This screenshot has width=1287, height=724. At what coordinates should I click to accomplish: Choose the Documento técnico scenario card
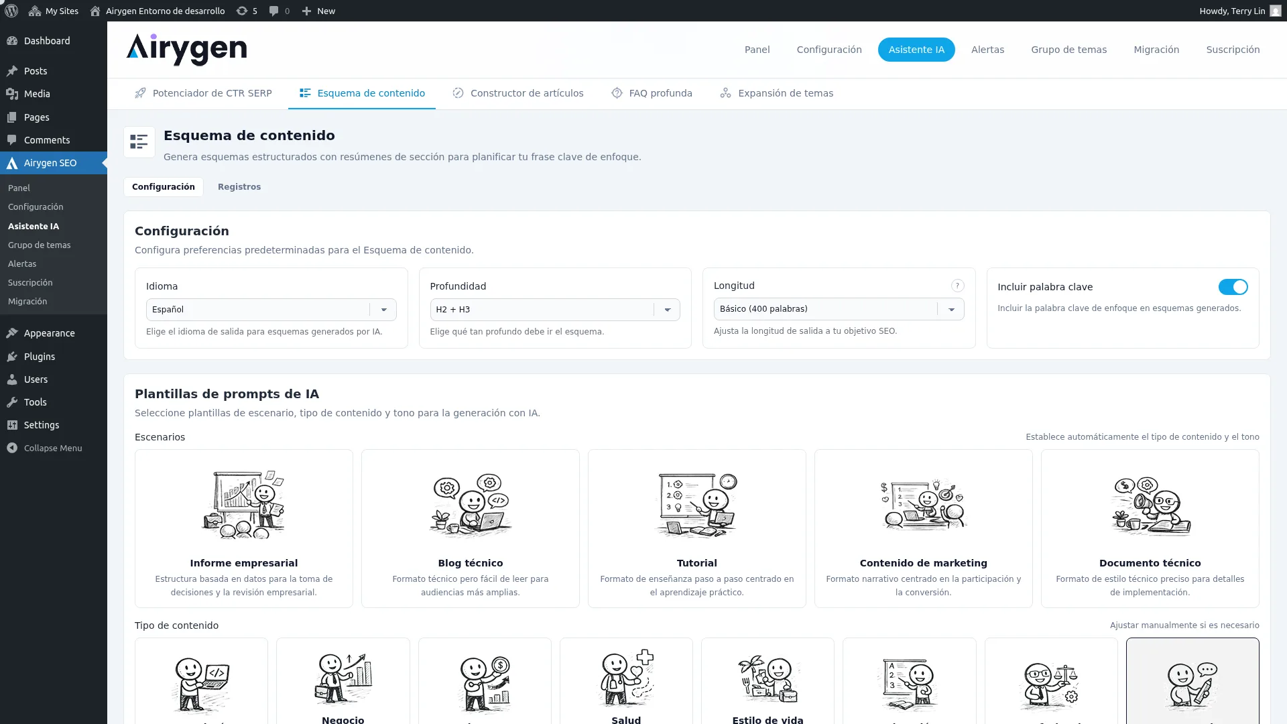(1150, 529)
